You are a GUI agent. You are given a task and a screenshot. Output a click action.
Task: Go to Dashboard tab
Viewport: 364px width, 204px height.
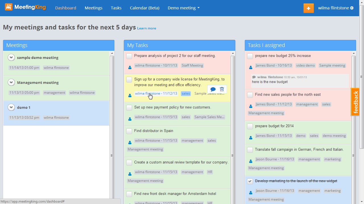click(66, 8)
